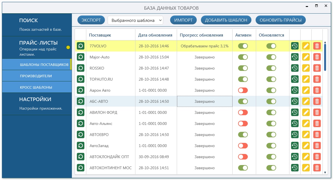Delete the АВТОКОНТИНЕНТ МОС template

pyautogui.click(x=317, y=168)
